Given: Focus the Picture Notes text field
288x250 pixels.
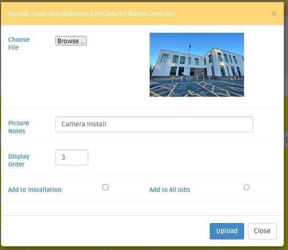Looking at the screenshot, I should tap(154, 124).
